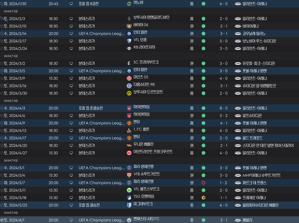Select the 바이아레나 stadium name

251,26
